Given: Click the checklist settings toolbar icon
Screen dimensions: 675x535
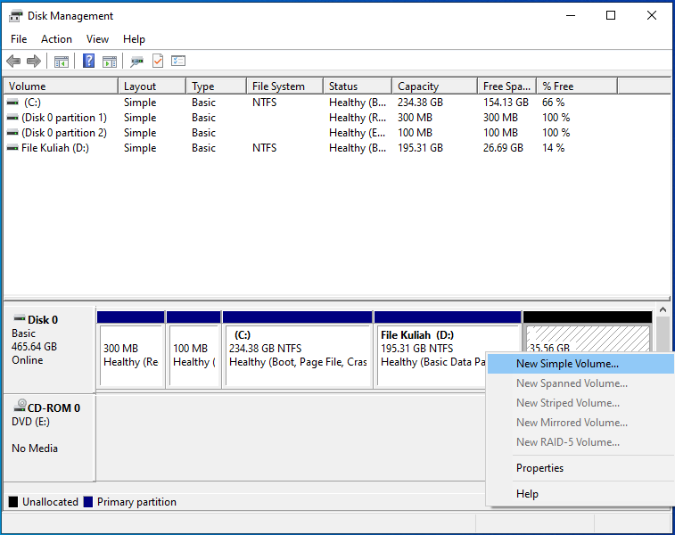Looking at the screenshot, I should point(178,62).
